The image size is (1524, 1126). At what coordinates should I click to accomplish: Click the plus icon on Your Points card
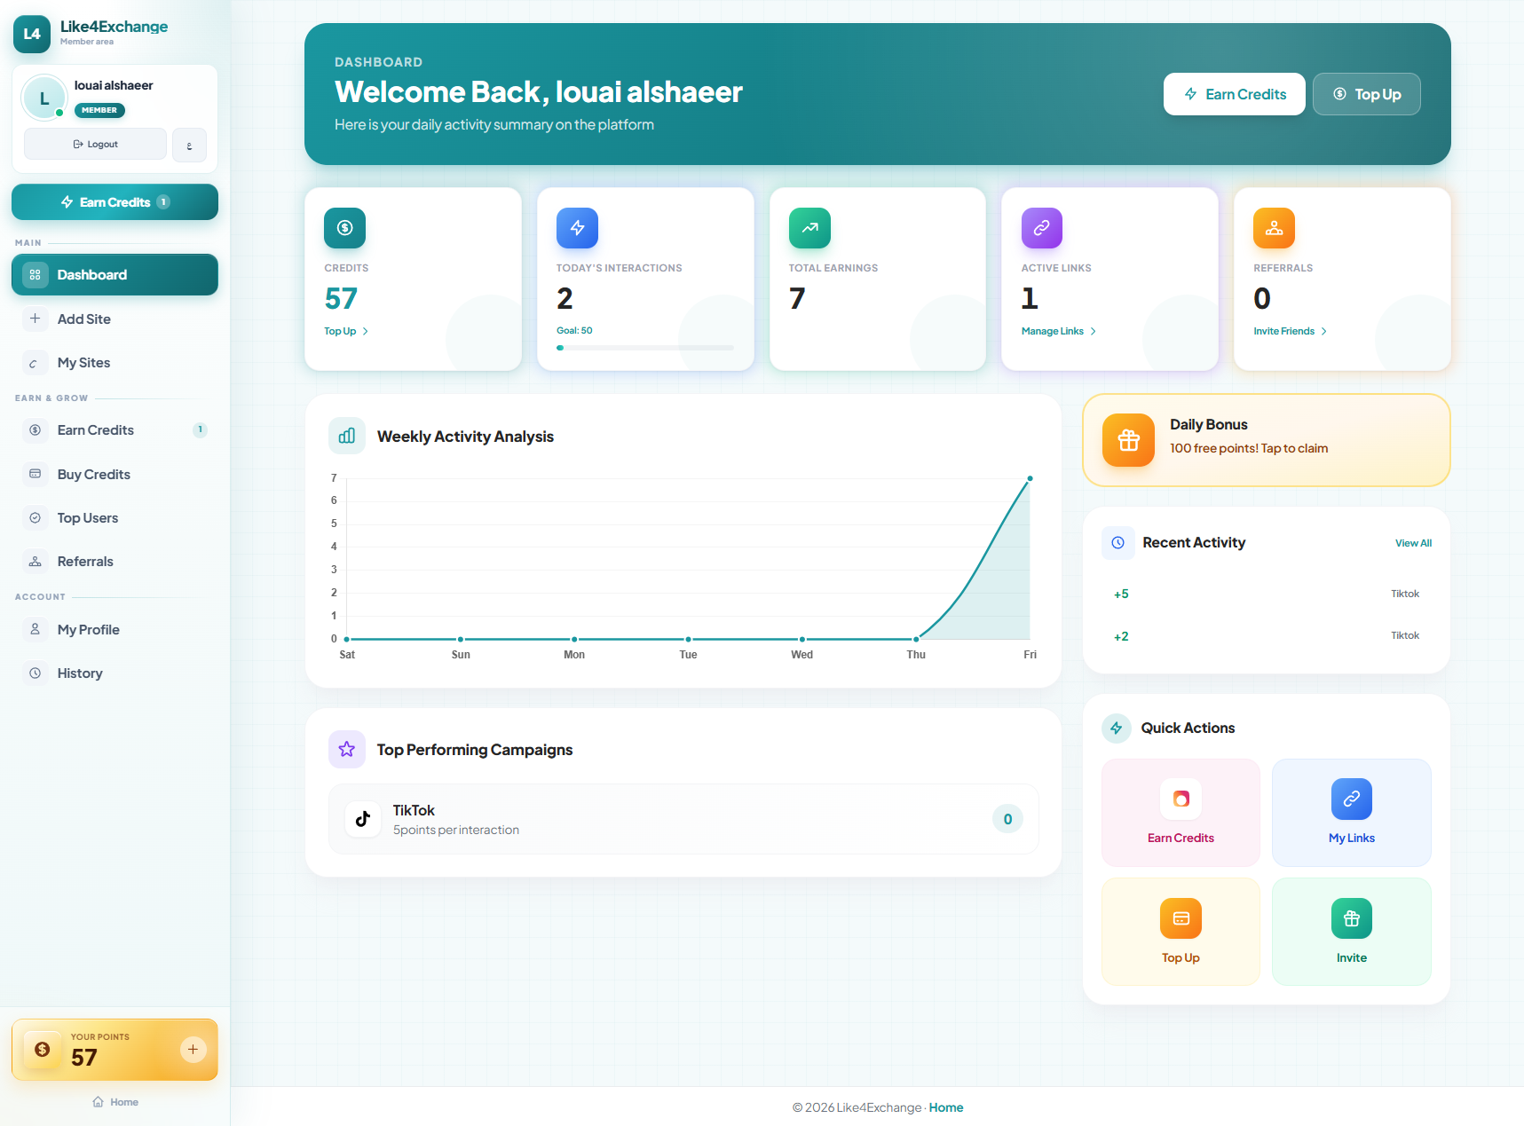click(x=193, y=1050)
